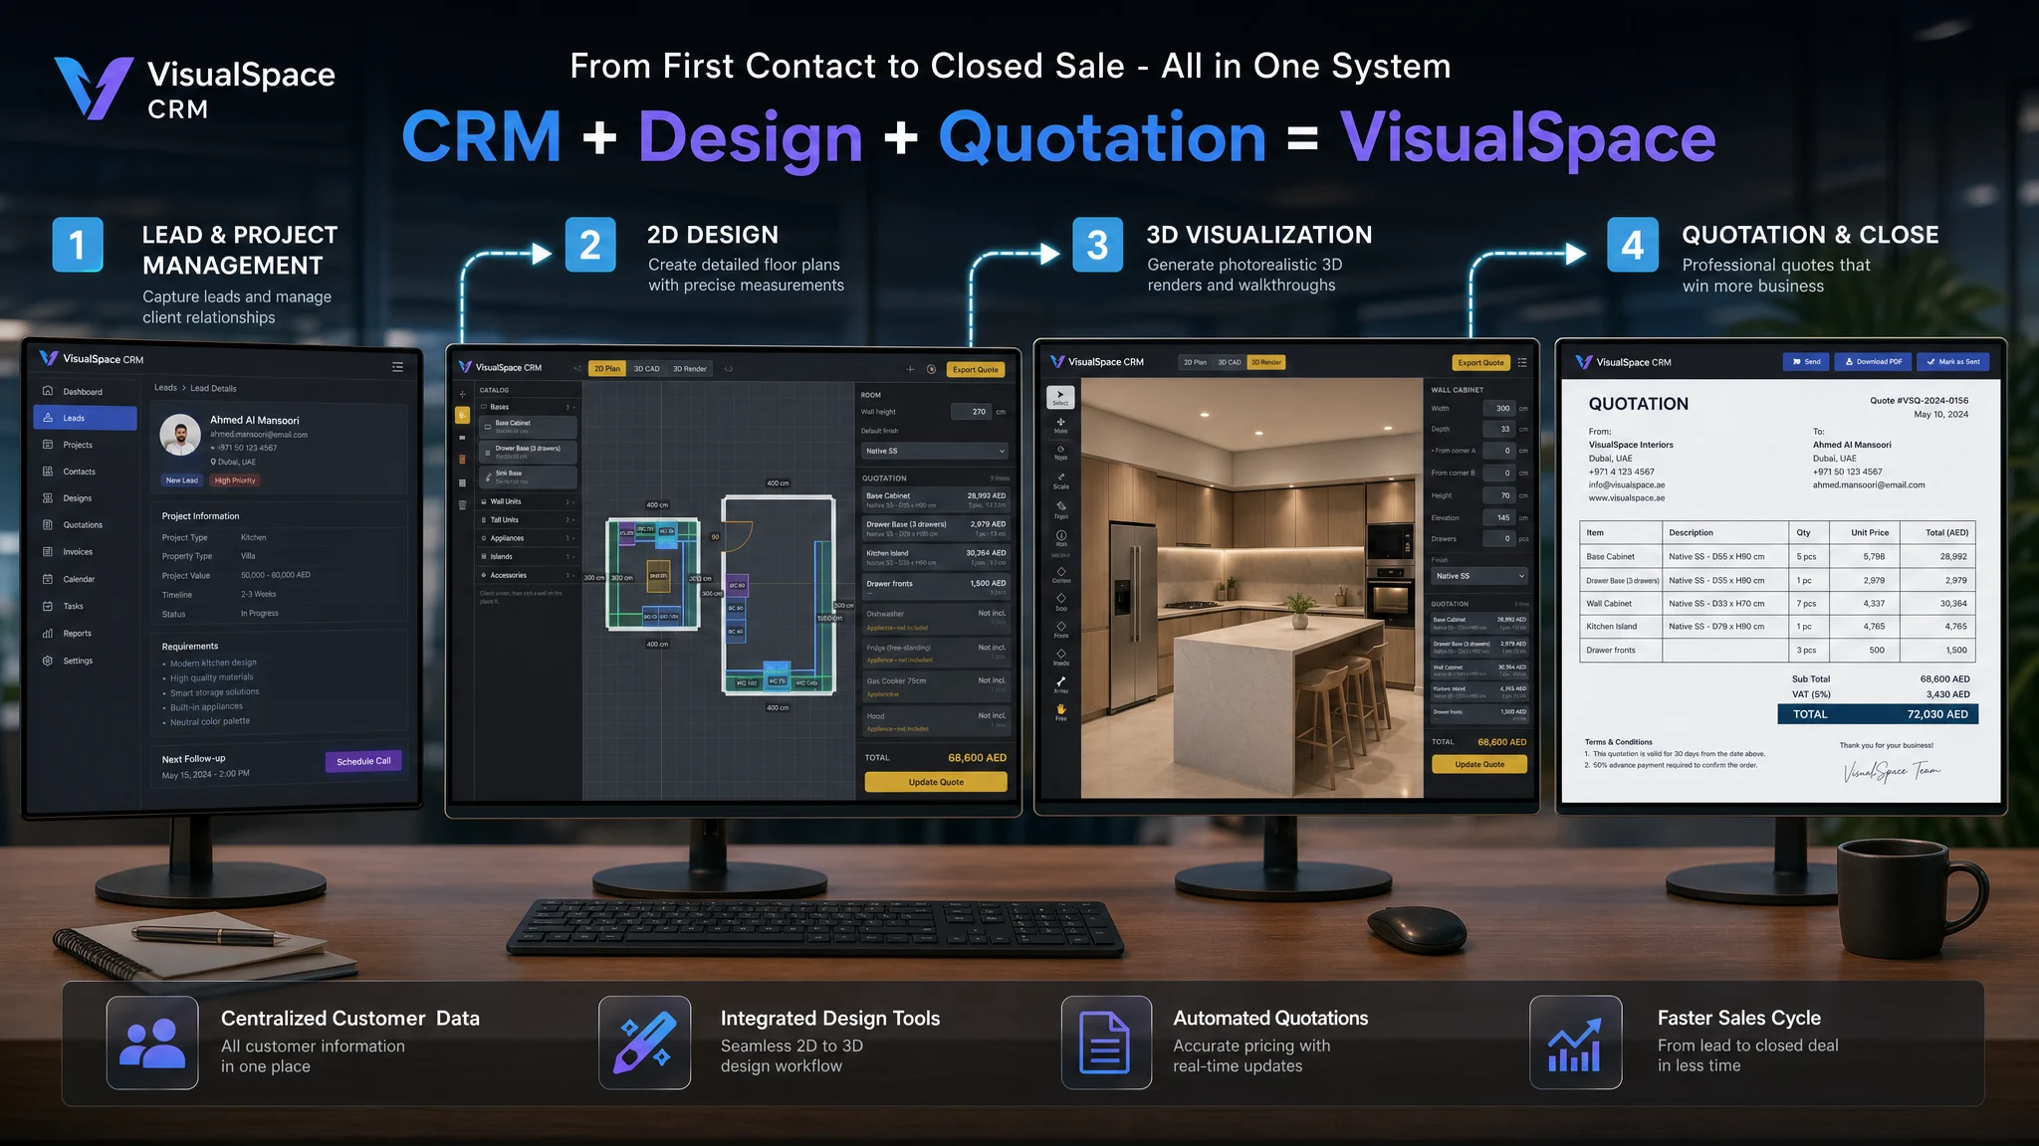Click Ahmed Al Mansoori's profile photo

[180, 435]
